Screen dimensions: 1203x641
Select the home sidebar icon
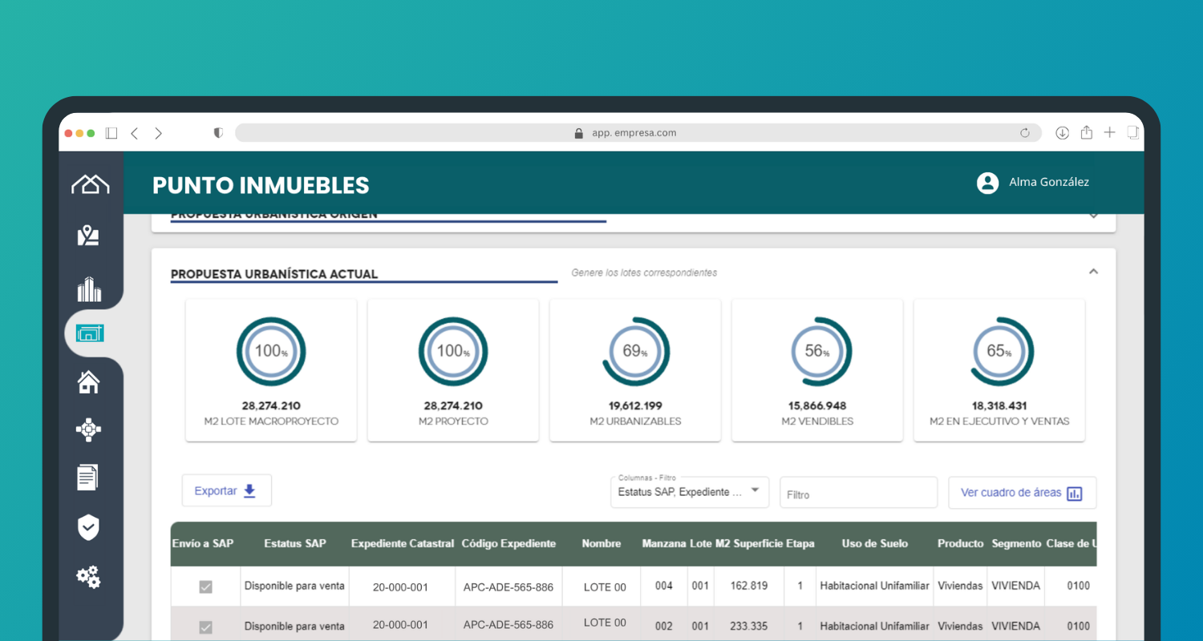(x=88, y=382)
